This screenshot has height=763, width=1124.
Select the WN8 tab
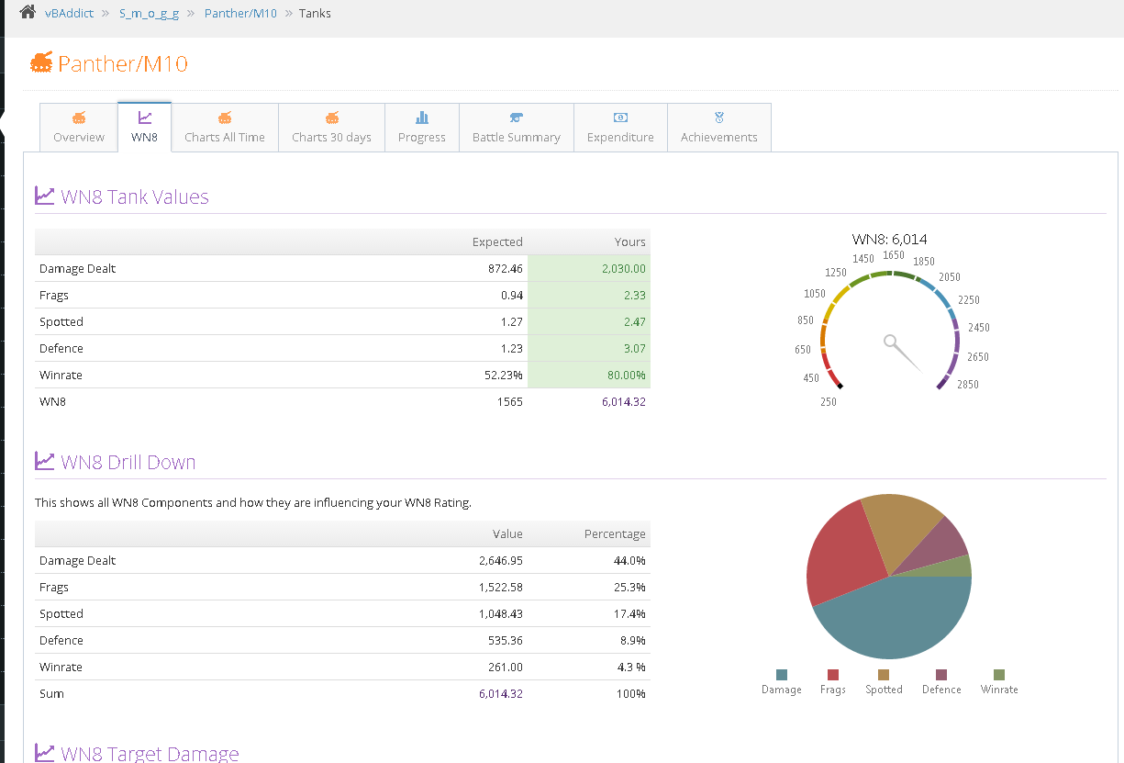coord(145,128)
